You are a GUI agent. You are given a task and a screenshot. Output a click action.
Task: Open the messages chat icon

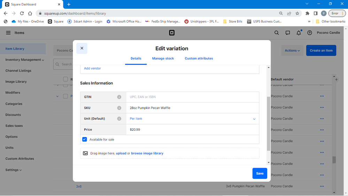[288, 33]
